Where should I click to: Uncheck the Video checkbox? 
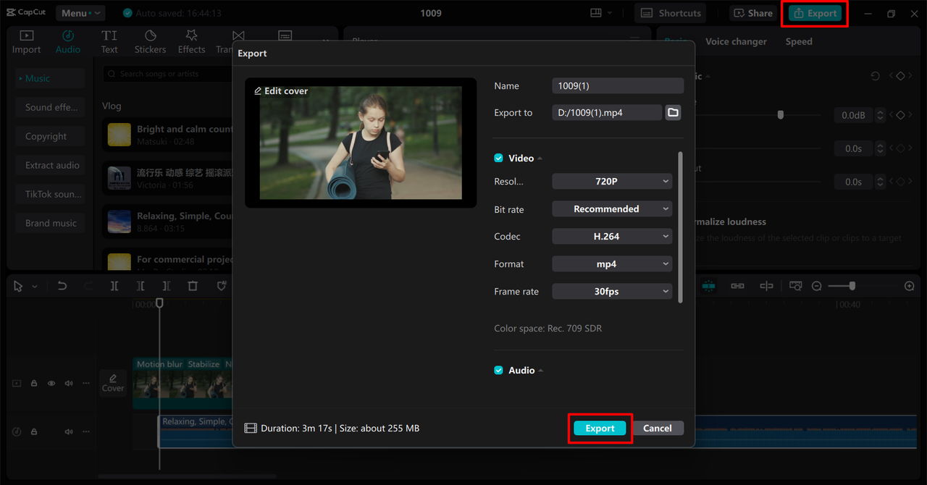click(498, 158)
